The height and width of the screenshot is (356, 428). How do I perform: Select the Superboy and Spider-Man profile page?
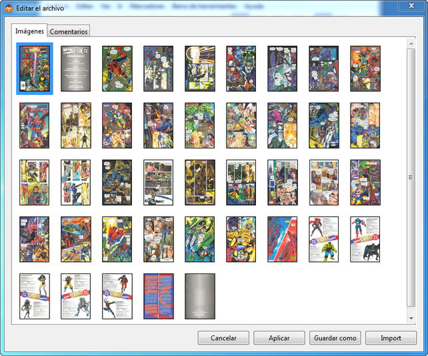tap(117, 296)
